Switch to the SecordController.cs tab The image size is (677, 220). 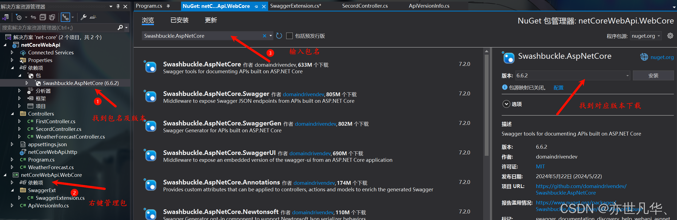click(365, 6)
